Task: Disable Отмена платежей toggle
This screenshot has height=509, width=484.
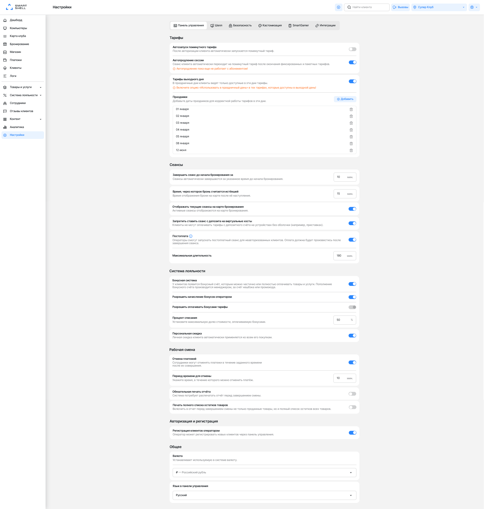Action: tap(352, 363)
